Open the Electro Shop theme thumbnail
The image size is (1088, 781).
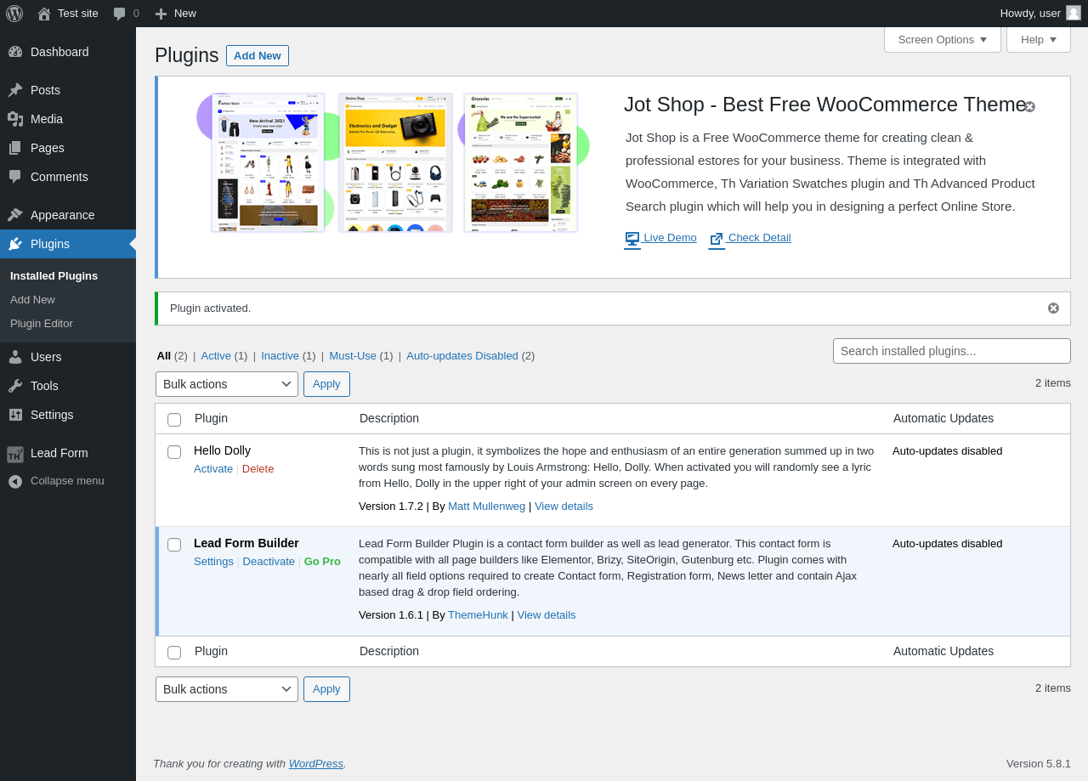pos(395,162)
